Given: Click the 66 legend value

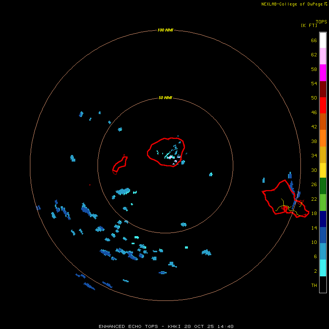Looking at the screenshot, I should click(x=314, y=41).
